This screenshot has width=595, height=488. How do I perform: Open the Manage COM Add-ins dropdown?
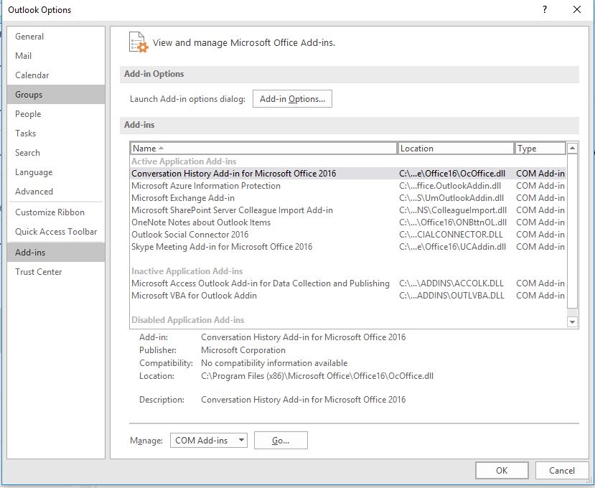pos(209,440)
